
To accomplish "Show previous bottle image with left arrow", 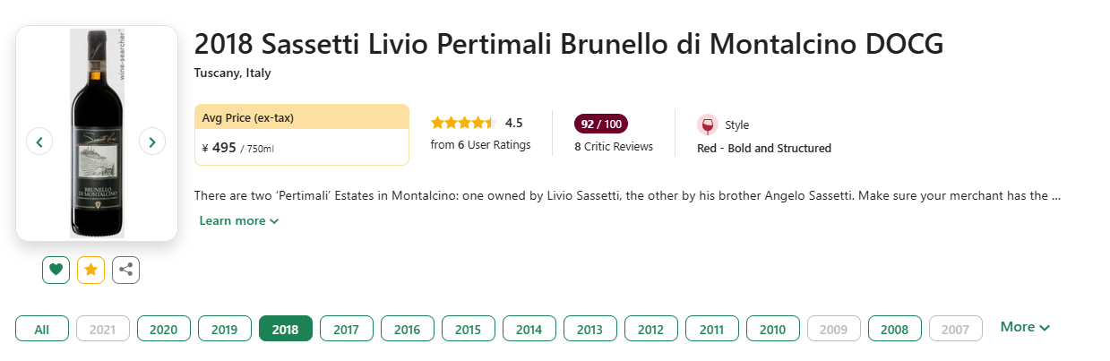I will 39,141.
